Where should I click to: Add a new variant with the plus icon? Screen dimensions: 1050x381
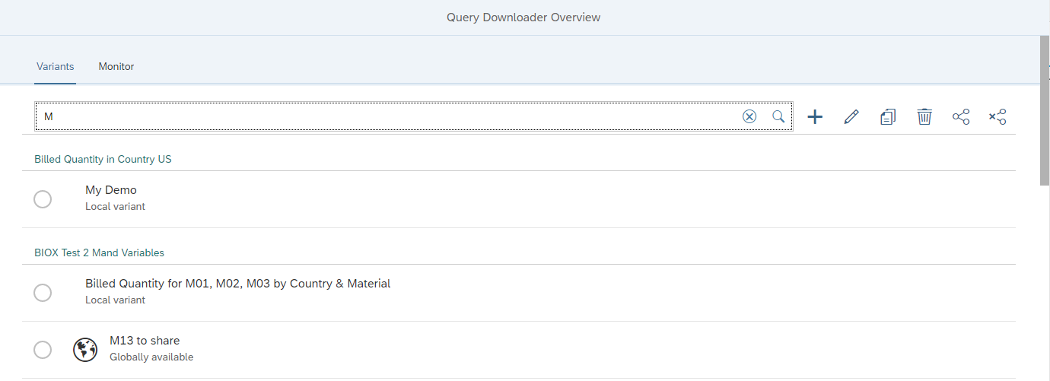point(815,116)
